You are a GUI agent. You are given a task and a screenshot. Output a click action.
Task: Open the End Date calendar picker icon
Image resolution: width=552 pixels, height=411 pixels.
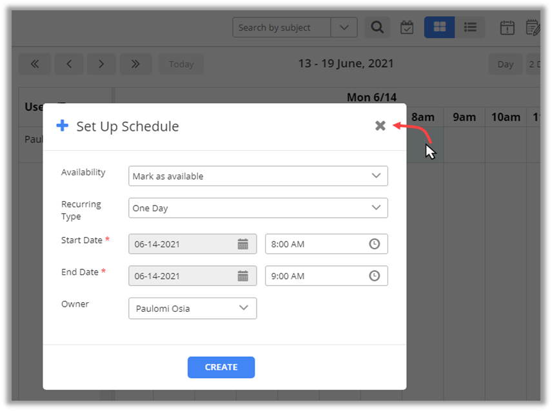pyautogui.click(x=243, y=276)
